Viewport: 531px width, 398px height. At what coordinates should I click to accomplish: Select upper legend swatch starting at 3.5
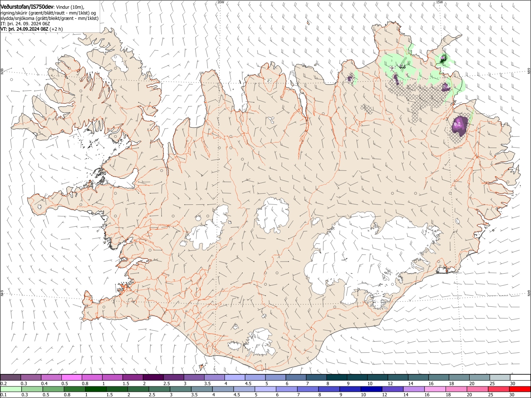point(214,377)
